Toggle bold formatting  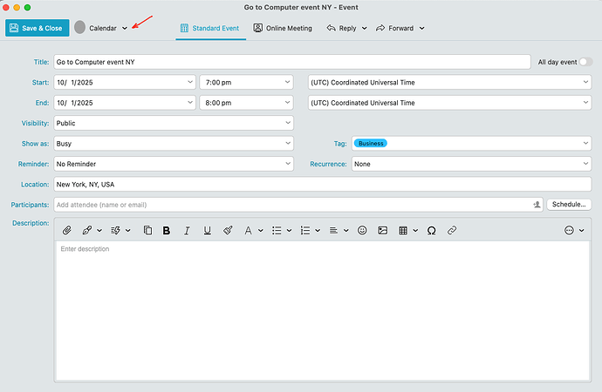(167, 230)
